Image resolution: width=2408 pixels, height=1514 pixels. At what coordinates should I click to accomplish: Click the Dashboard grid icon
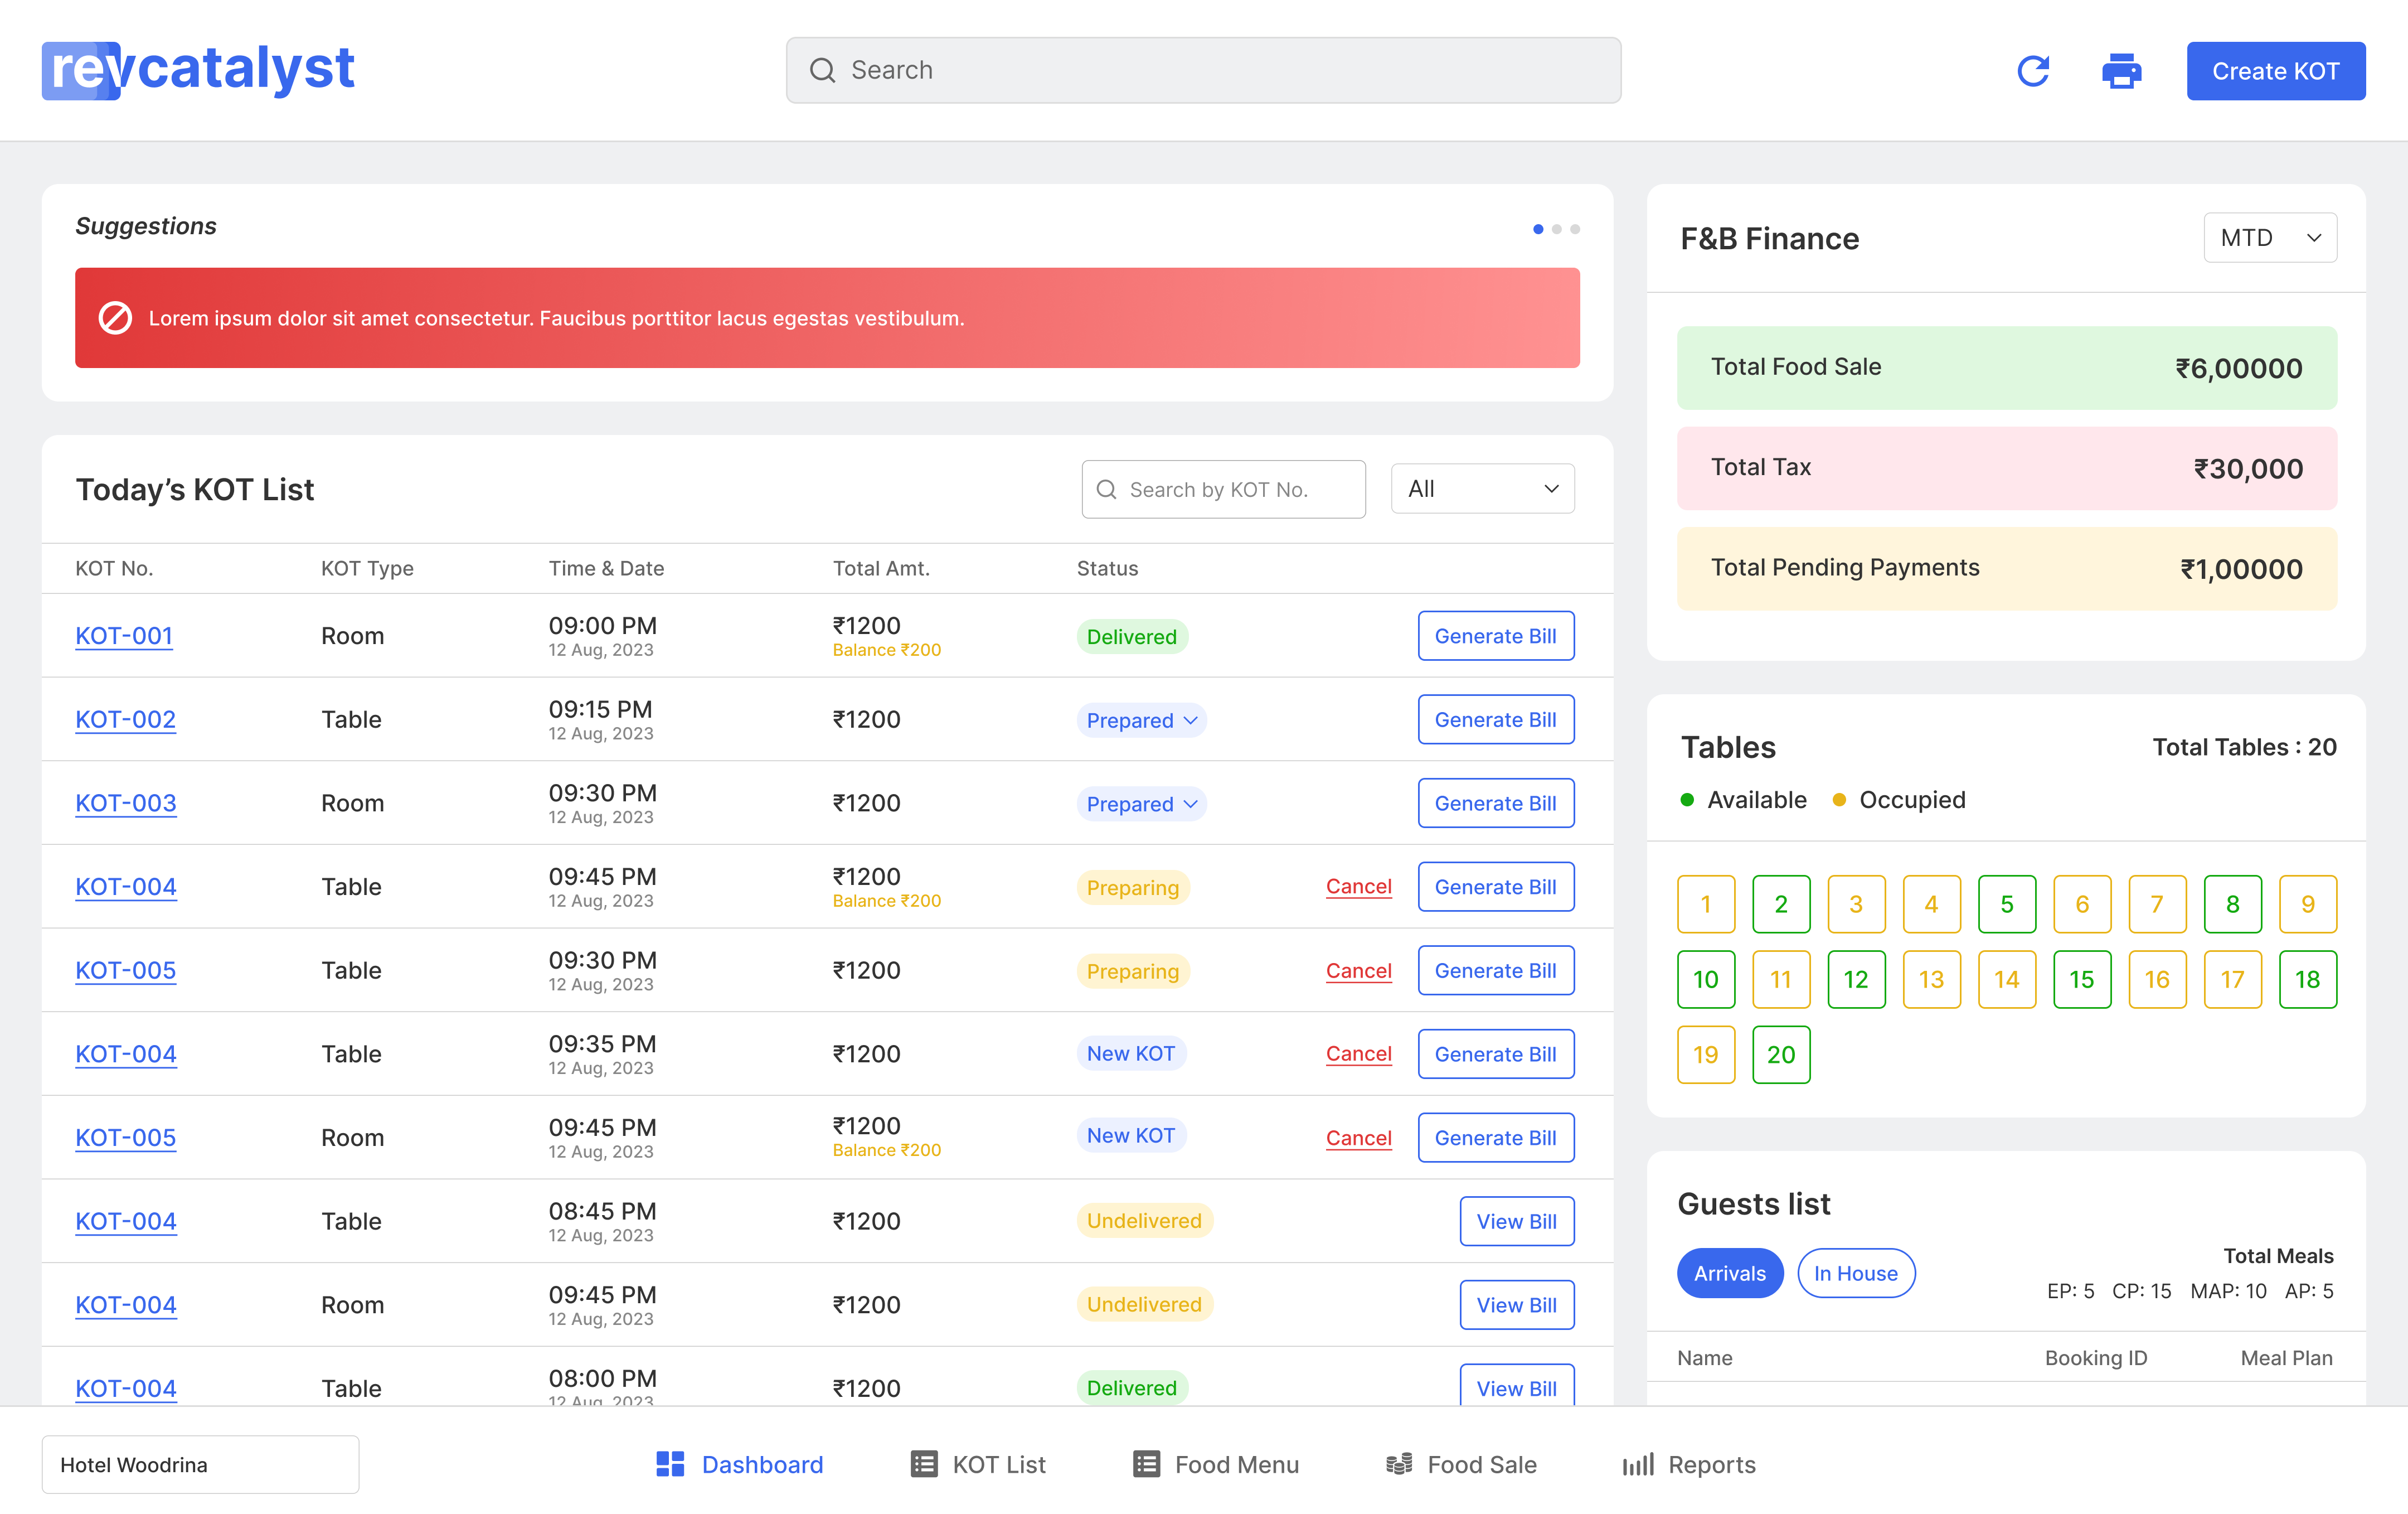click(670, 1464)
